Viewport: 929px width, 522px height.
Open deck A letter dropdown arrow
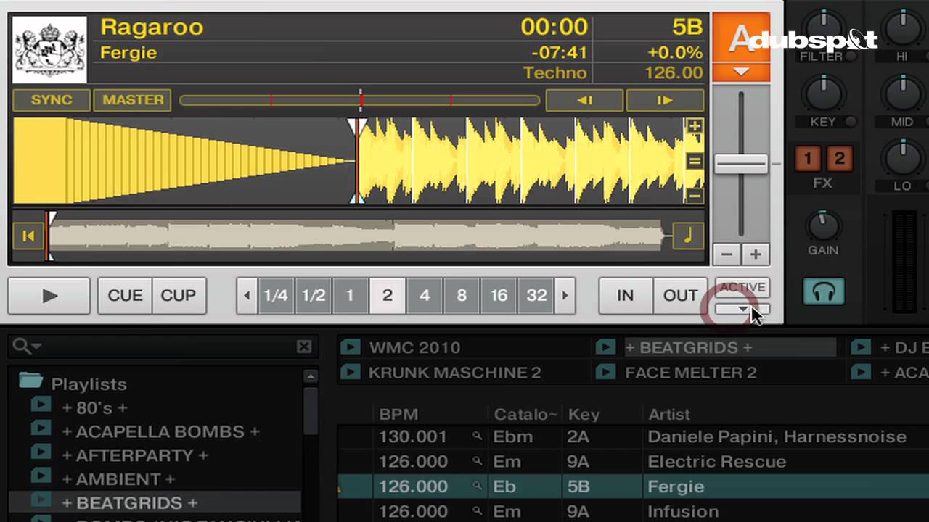click(x=741, y=72)
